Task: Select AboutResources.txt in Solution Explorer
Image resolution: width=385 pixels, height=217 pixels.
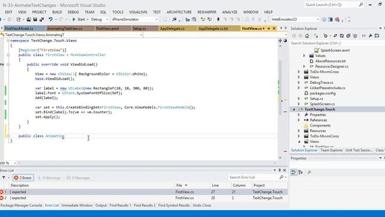Action: pos(330,61)
